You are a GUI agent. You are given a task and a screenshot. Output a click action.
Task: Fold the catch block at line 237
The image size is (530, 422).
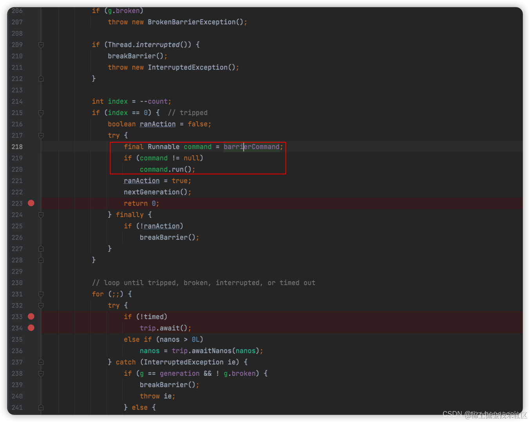tap(41, 363)
